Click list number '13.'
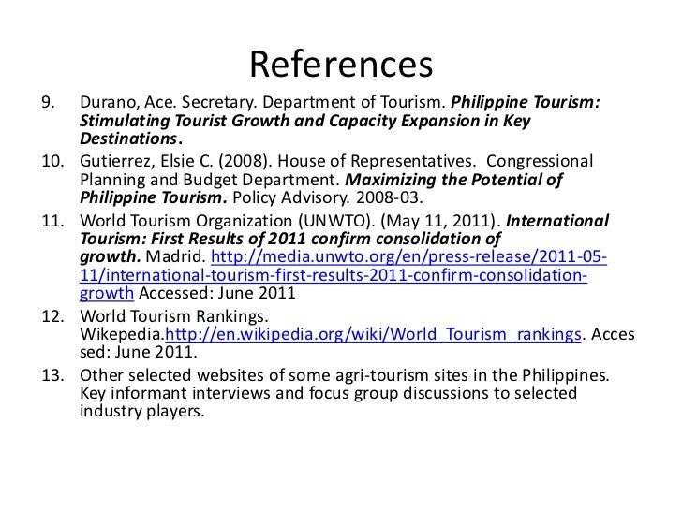 52,375
